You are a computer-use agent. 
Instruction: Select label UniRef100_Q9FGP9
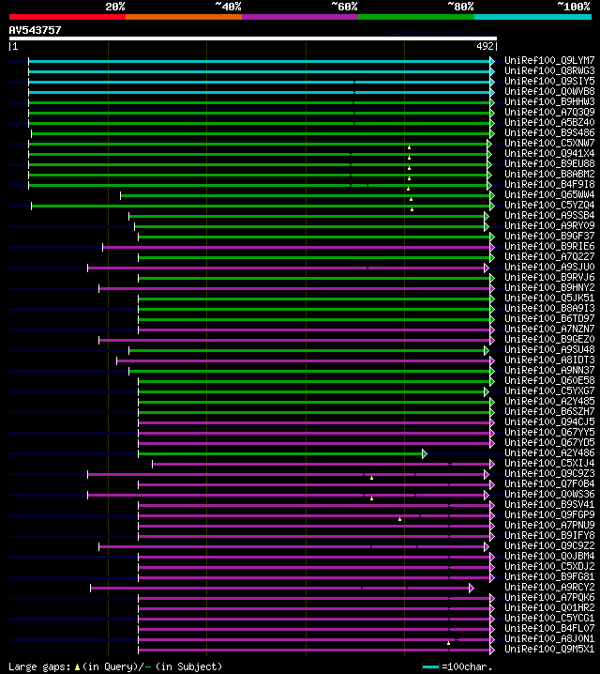pyautogui.click(x=549, y=514)
